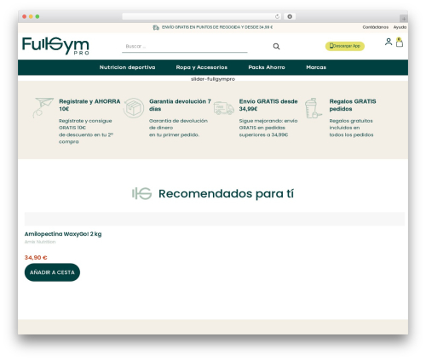Open the Contáctanos link
426x360 pixels.
[x=376, y=27]
